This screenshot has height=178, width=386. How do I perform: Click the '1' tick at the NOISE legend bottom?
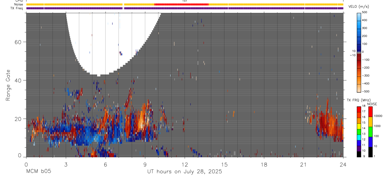coord(375,156)
